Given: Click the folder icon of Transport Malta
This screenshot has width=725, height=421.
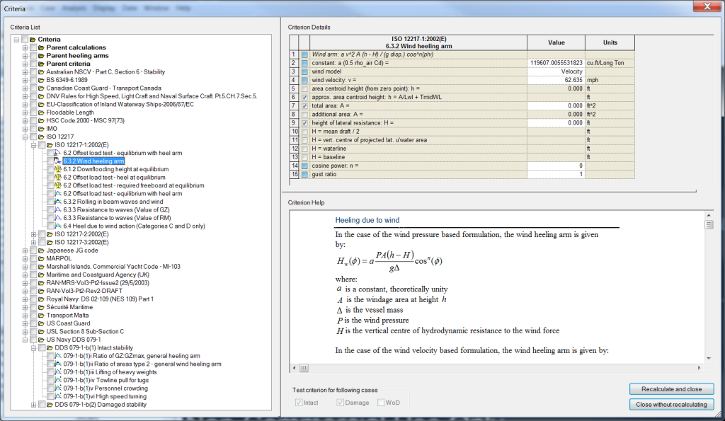Looking at the screenshot, I should 41,315.
